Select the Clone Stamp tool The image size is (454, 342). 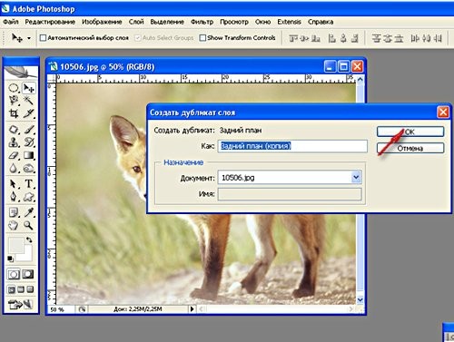pyautogui.click(x=14, y=142)
